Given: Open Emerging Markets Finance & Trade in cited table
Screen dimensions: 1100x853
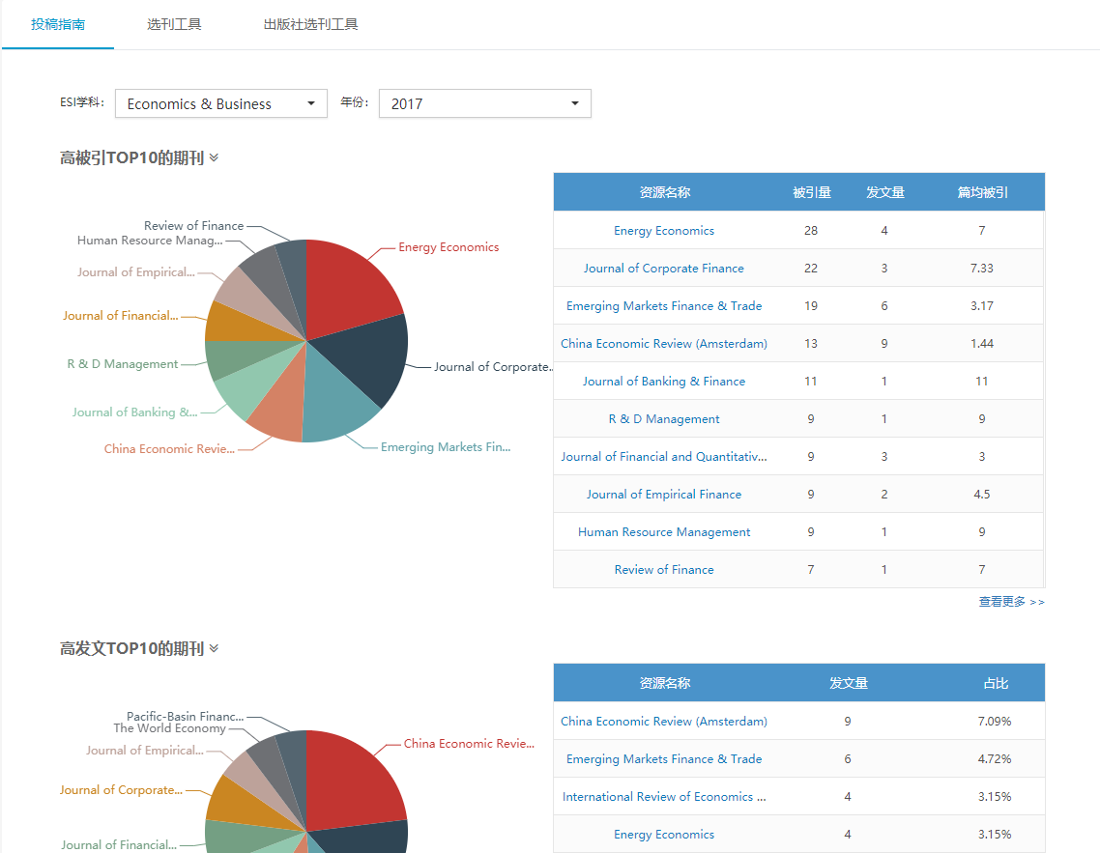Looking at the screenshot, I should (664, 306).
